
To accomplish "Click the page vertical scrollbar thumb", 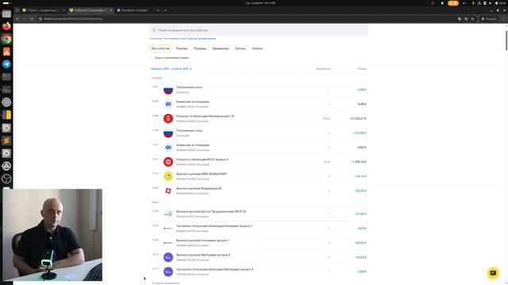I will coord(506,40).
